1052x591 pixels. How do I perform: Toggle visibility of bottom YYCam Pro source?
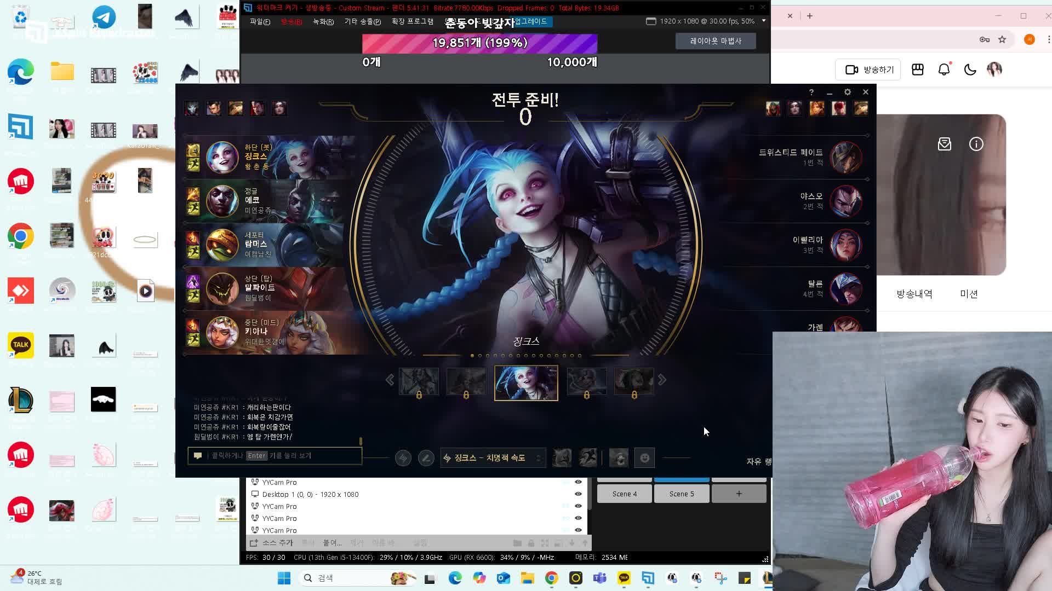coord(578,530)
